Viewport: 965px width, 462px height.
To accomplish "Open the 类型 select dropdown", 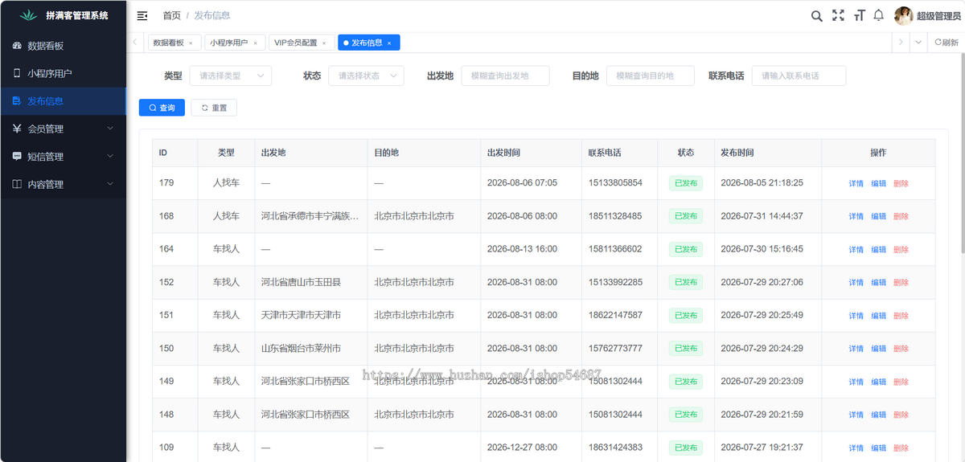I will (x=230, y=76).
